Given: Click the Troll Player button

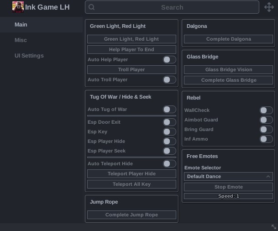Looking at the screenshot, I should pos(131,70).
